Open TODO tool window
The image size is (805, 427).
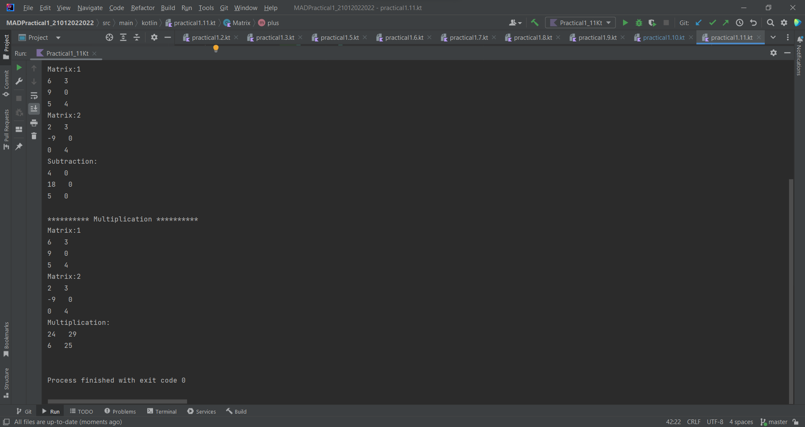point(81,412)
